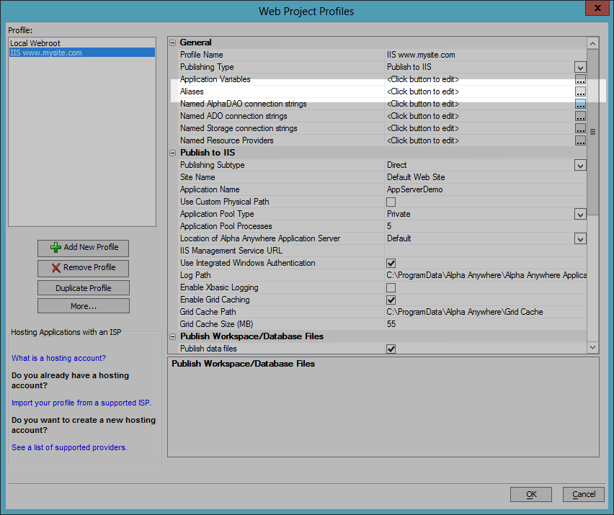This screenshot has height=515, width=614.
Task: Open Location of Alpha Anywhere Application Server dropdown
Action: pyautogui.click(x=580, y=238)
